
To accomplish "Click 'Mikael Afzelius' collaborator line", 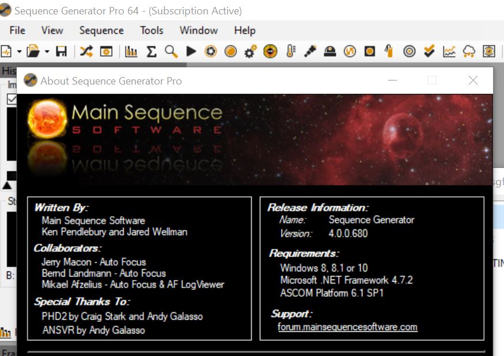I will (x=133, y=285).
